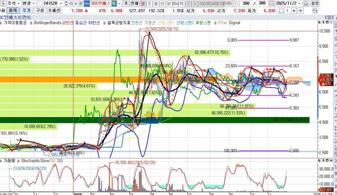Viewport: 337px width, 195px height.
Task: Select the 년 (yearly) period button
Action: tap(162, 4)
